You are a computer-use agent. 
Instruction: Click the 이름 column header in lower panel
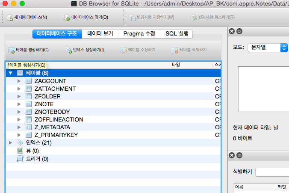(x=254, y=187)
